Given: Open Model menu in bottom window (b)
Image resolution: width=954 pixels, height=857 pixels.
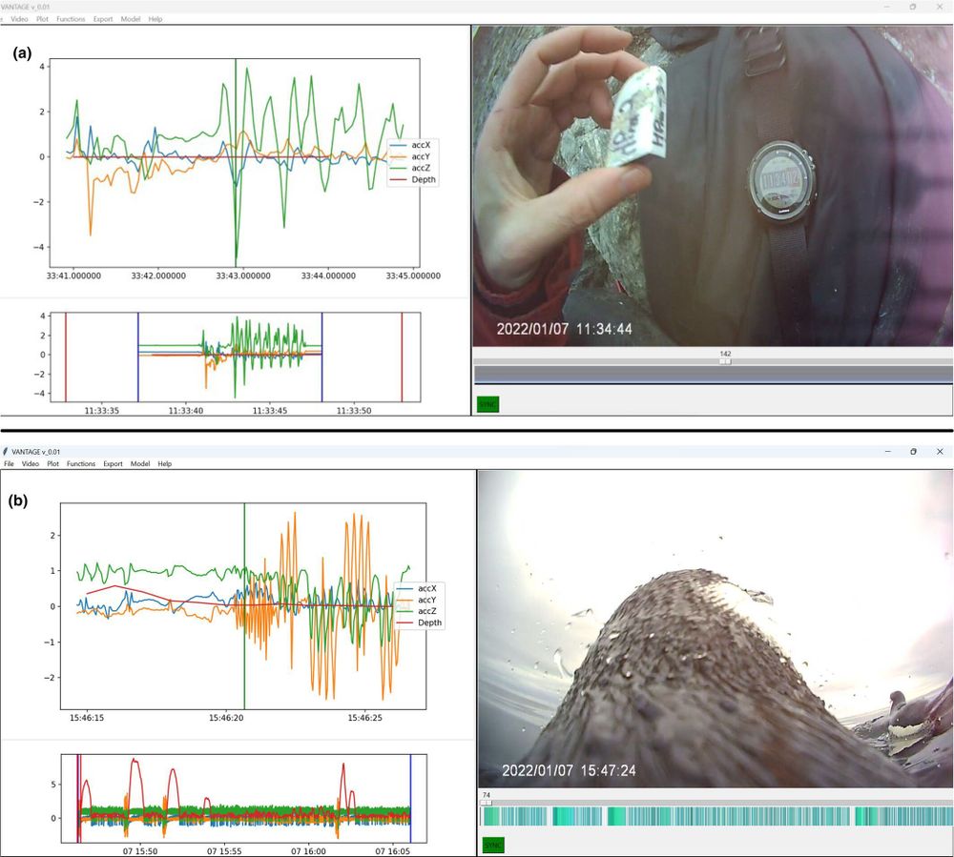Looking at the screenshot, I should [140, 463].
